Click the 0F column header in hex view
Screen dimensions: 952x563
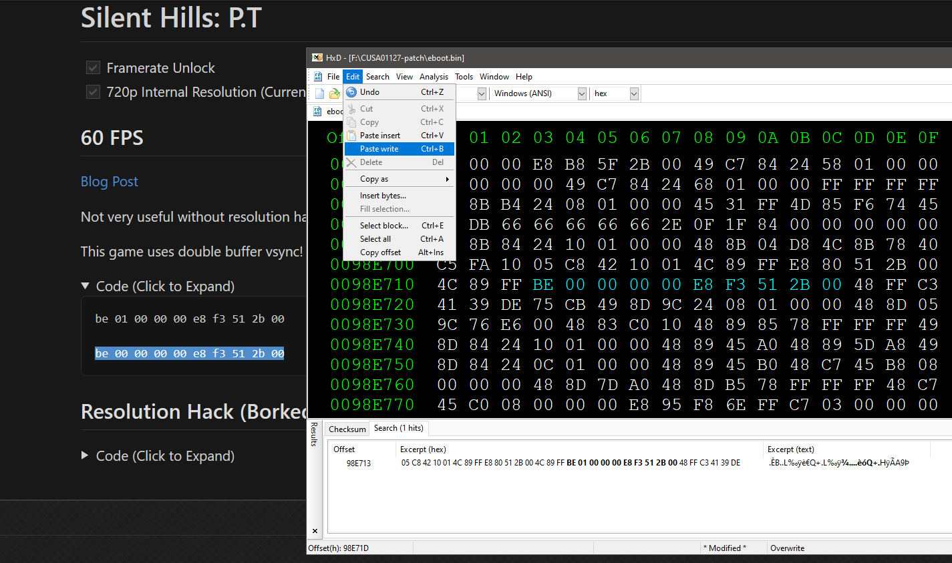pyautogui.click(x=928, y=138)
